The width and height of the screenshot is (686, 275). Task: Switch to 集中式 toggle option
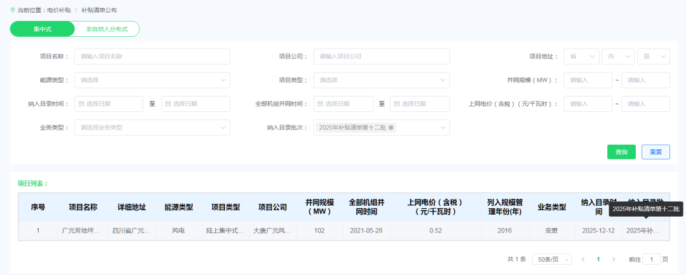43,29
